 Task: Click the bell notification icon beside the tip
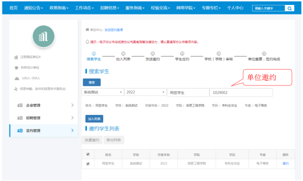87,42
